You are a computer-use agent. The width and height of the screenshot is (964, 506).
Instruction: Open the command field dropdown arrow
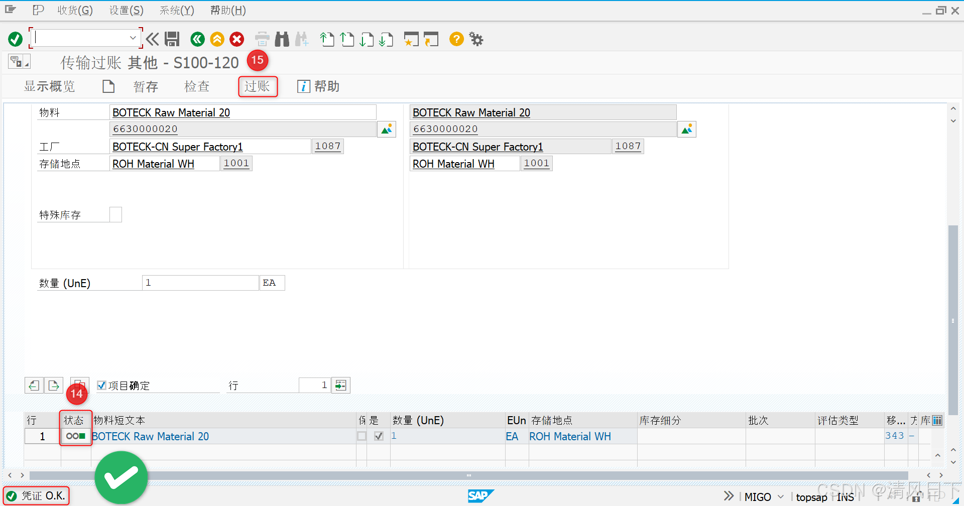(x=133, y=38)
